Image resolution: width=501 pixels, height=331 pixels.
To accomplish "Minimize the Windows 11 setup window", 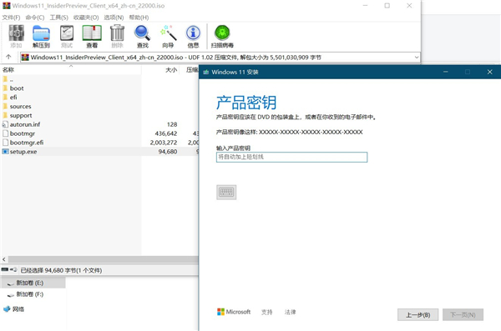I will pyautogui.click(x=446, y=73).
